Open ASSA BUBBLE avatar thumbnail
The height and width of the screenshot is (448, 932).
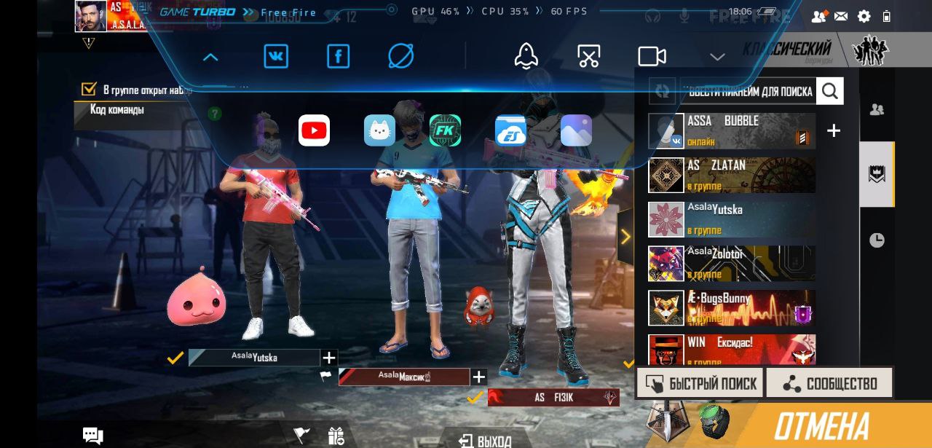(x=666, y=131)
